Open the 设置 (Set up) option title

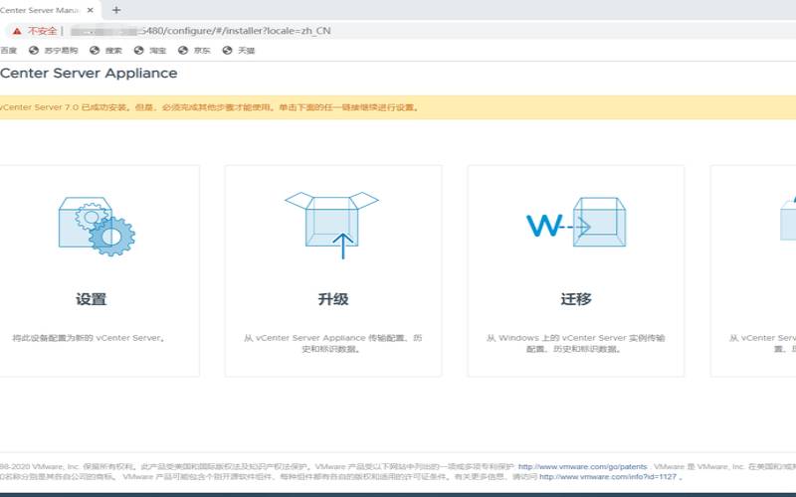[91, 299]
